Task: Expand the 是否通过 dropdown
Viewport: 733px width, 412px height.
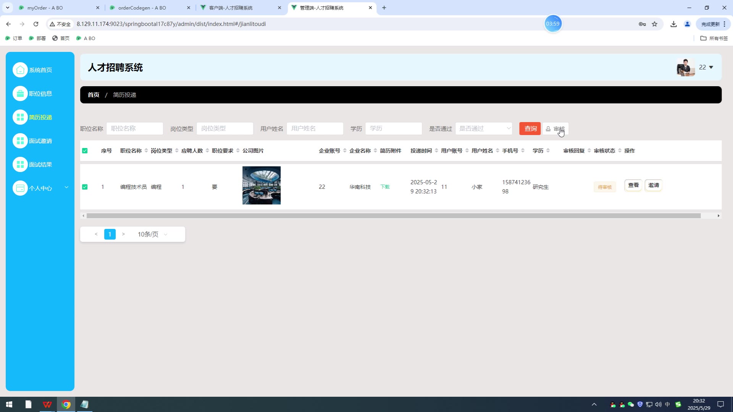Action: click(484, 129)
